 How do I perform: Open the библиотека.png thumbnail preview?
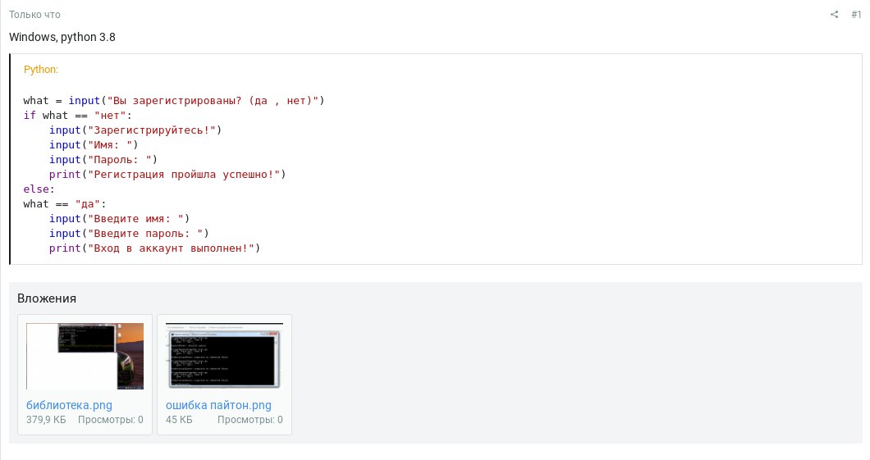point(85,356)
